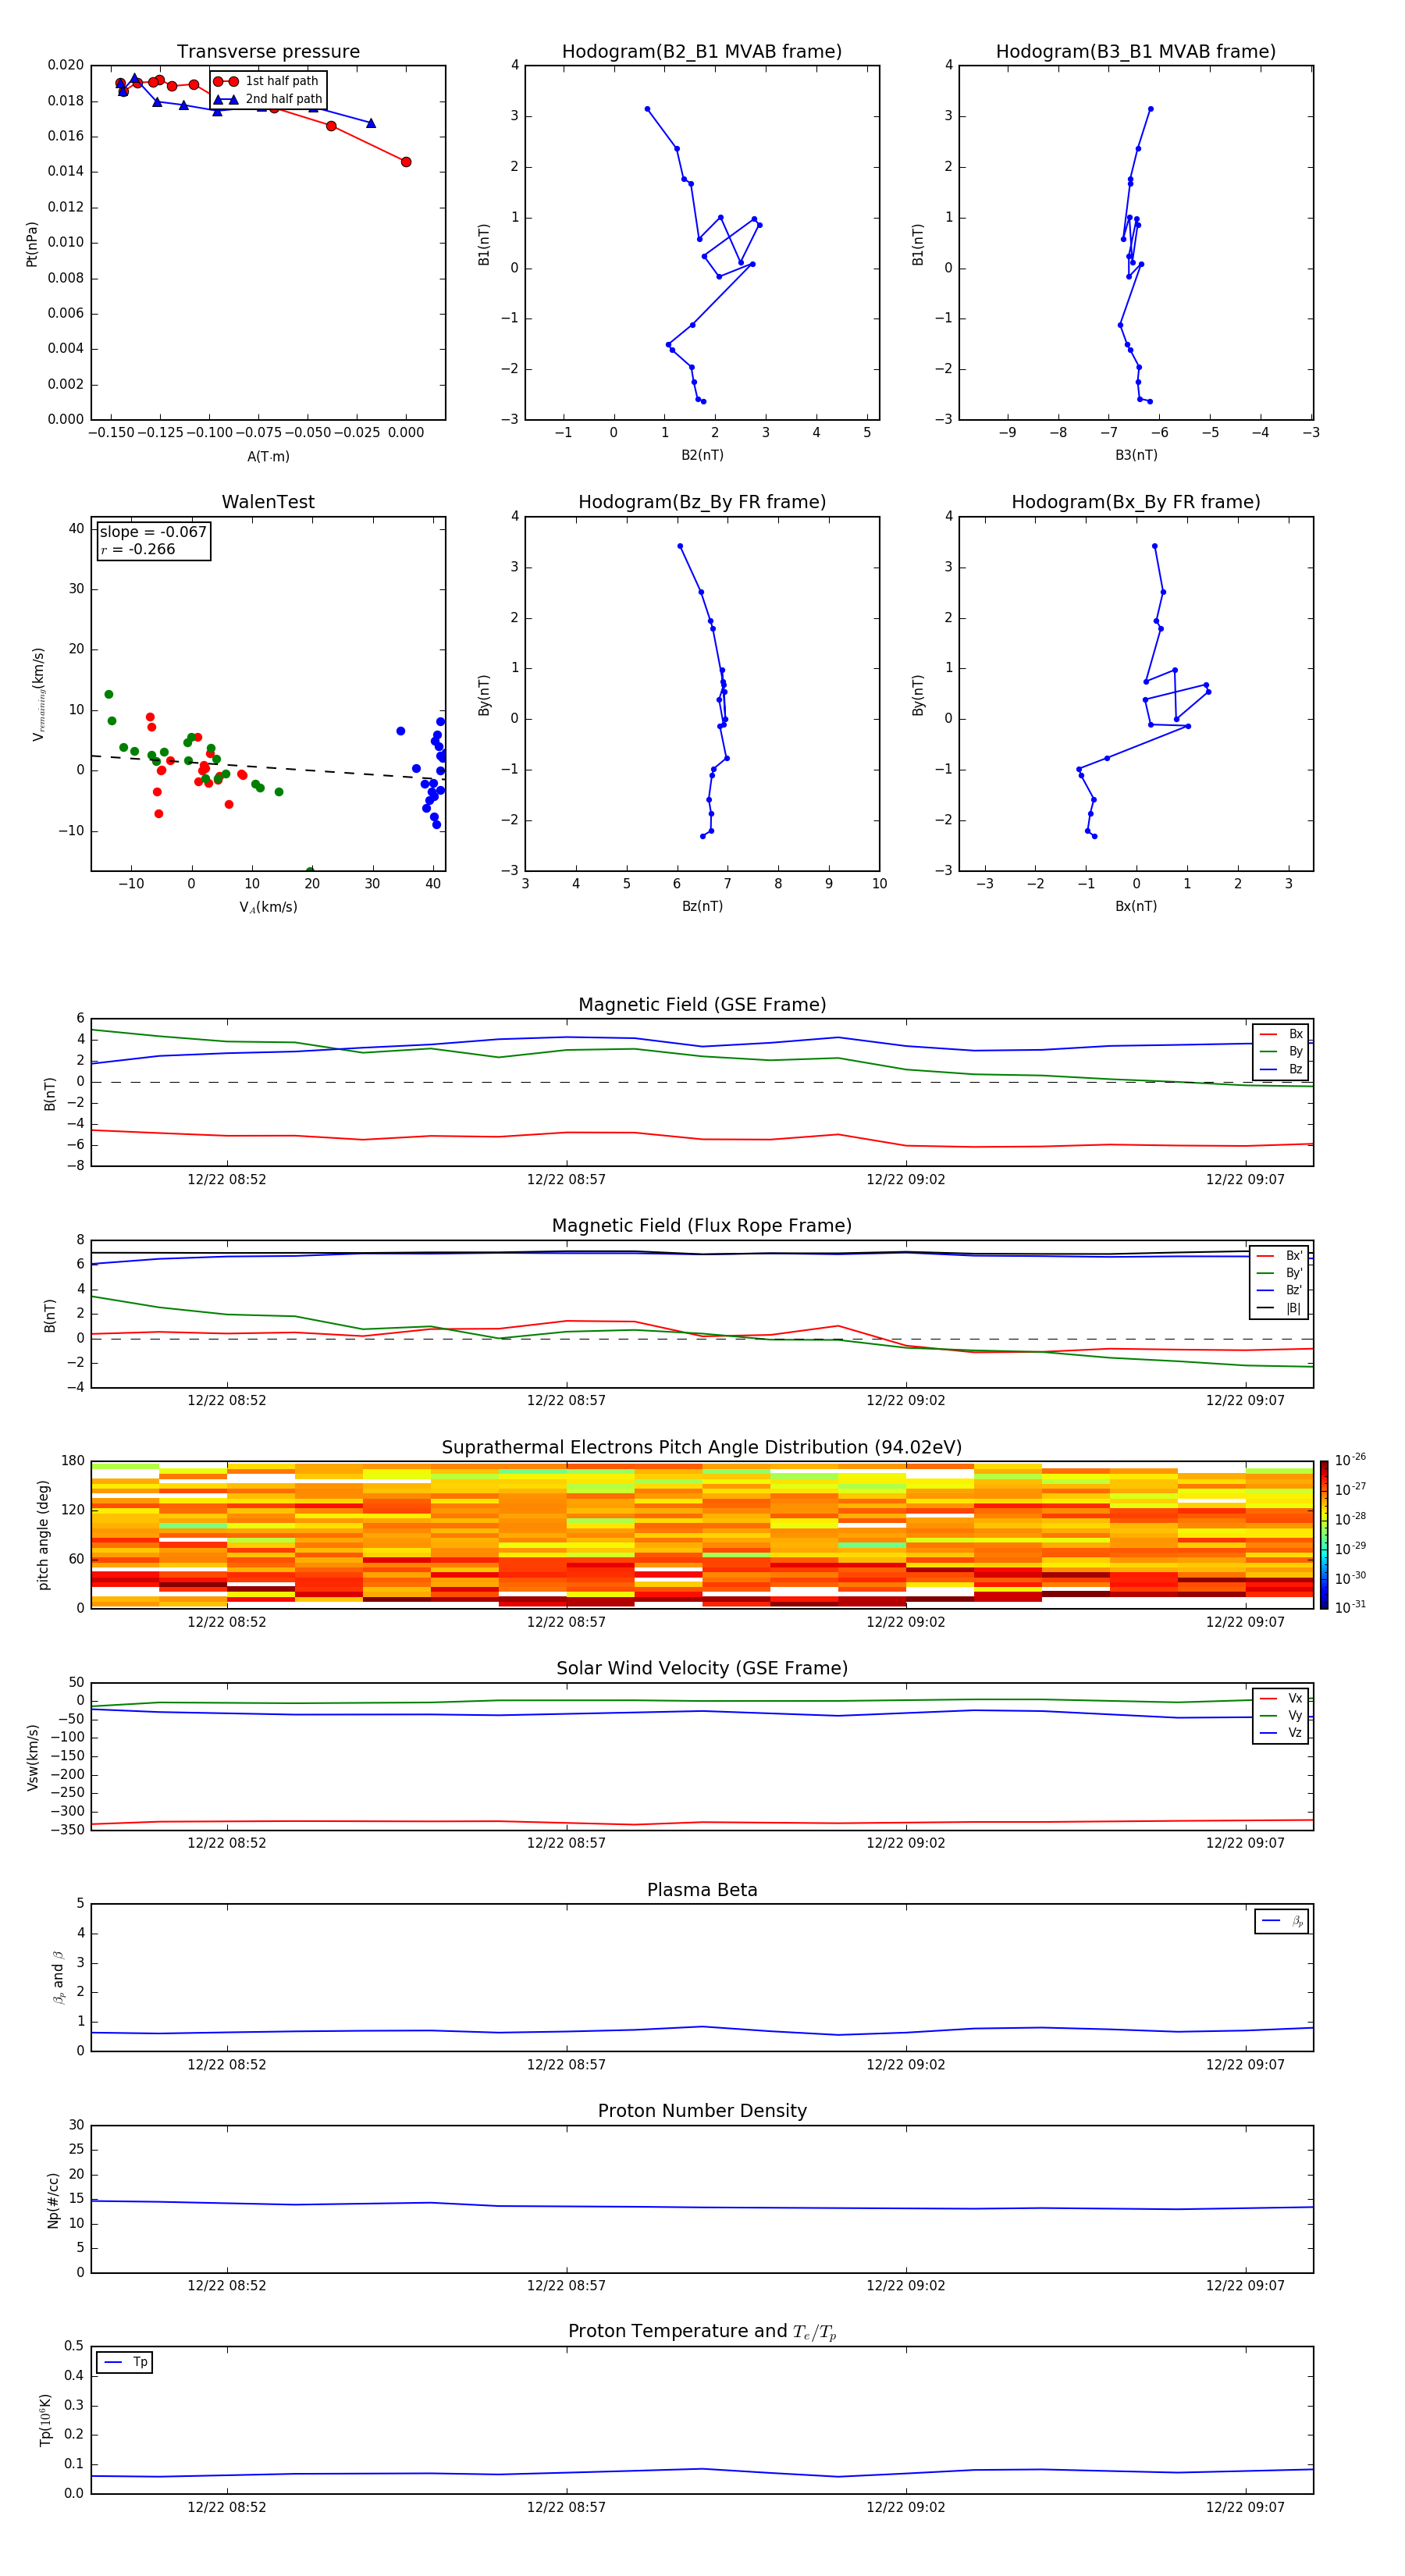
Task: Click the 'B3(nT)' x-axis label
Action: (1136, 456)
